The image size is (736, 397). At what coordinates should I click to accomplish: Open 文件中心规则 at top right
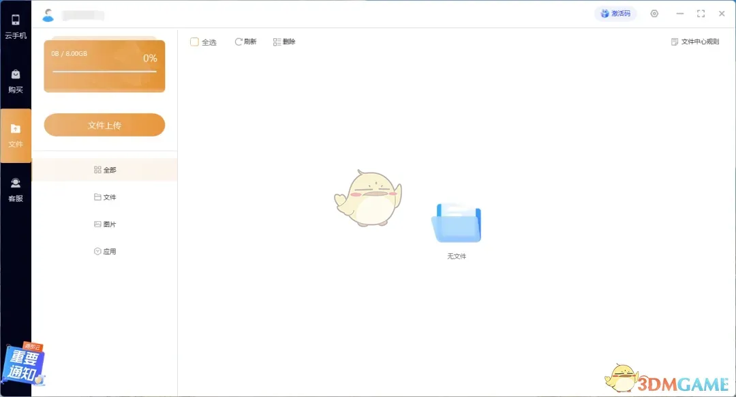pyautogui.click(x=696, y=42)
